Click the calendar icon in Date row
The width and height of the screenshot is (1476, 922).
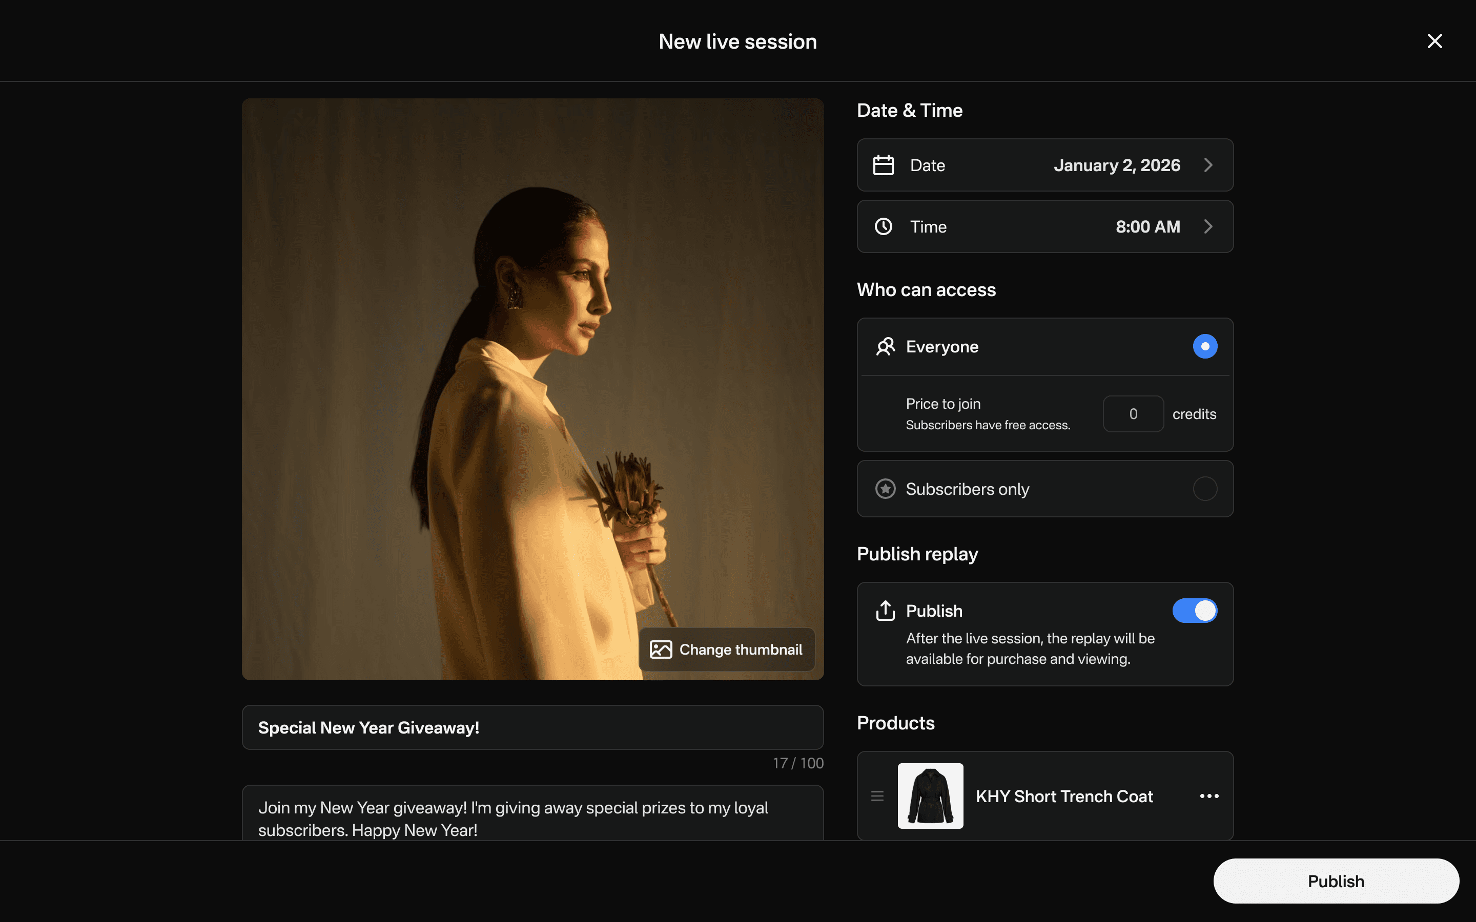[883, 165]
